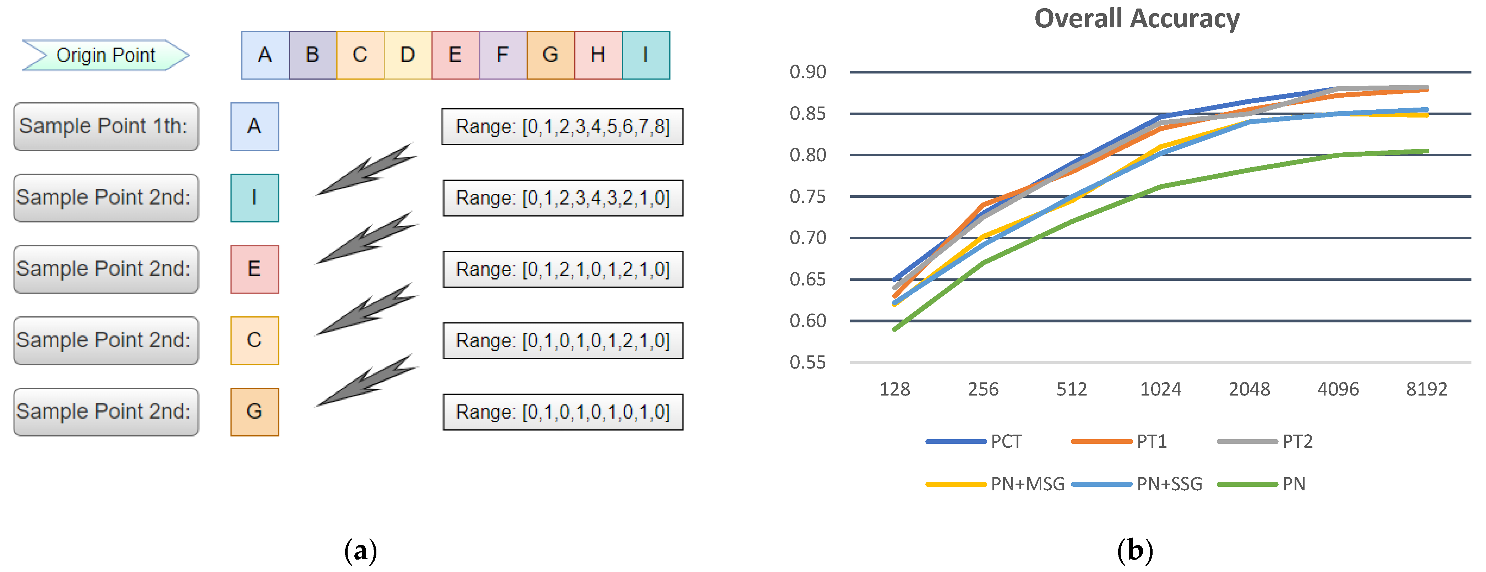This screenshot has width=1486, height=572.
Task: Select cell B in the origin row
Action: pyautogui.click(x=313, y=55)
